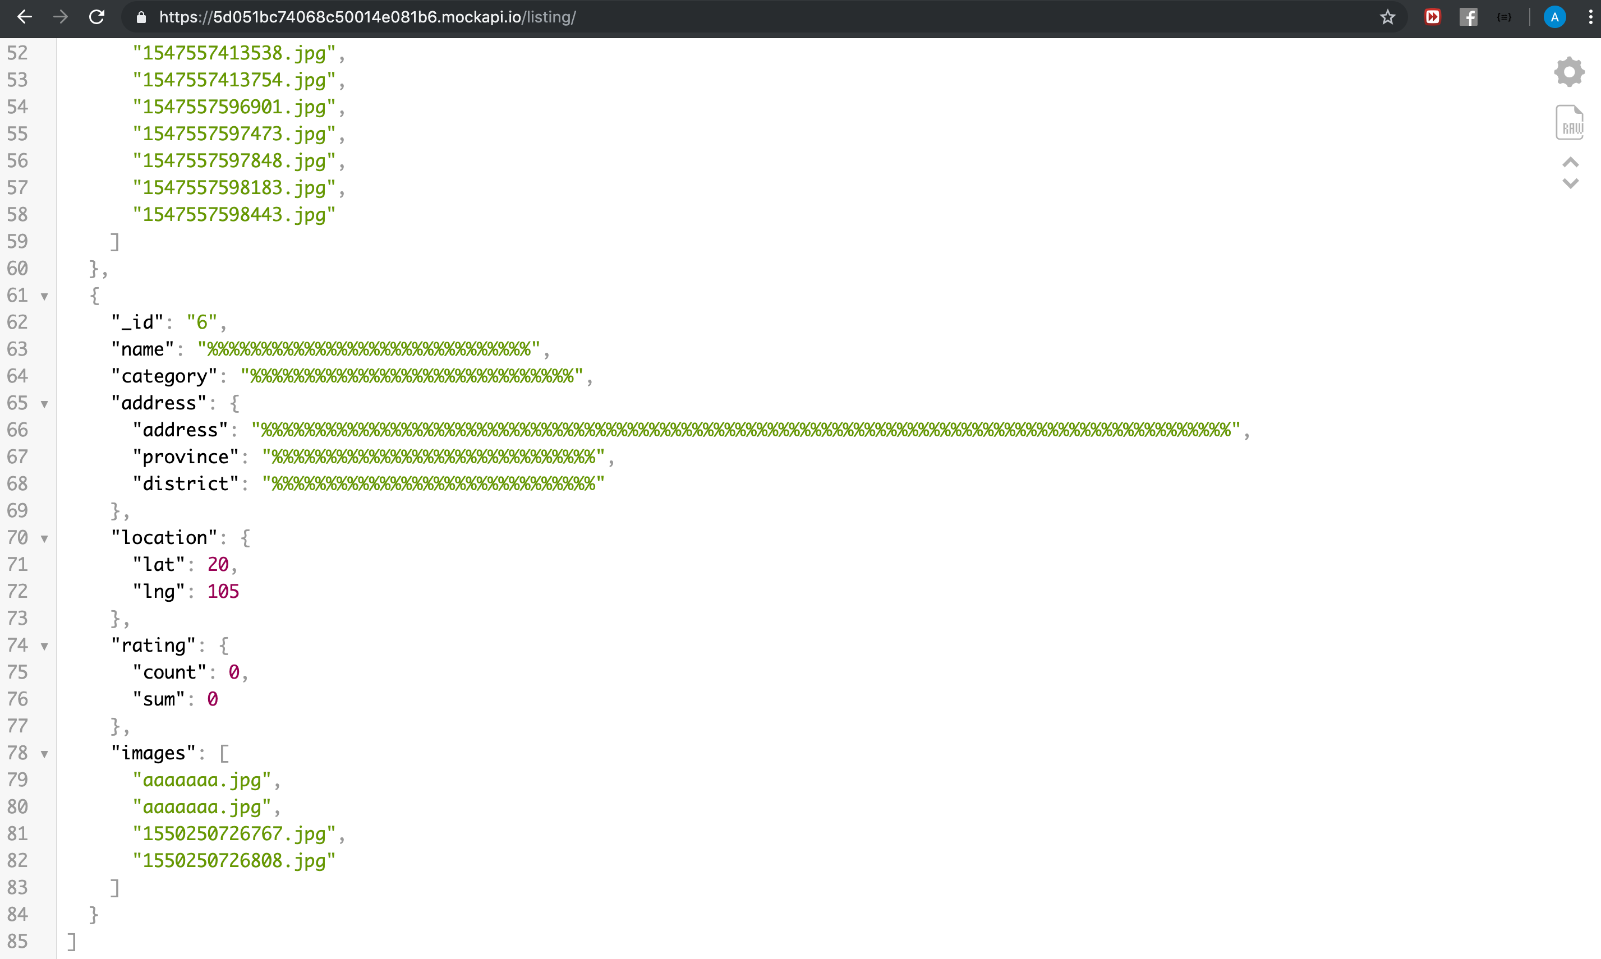Select "1547557597473.jpg" string
Viewport: 1601px width, 959px height.
click(x=234, y=134)
